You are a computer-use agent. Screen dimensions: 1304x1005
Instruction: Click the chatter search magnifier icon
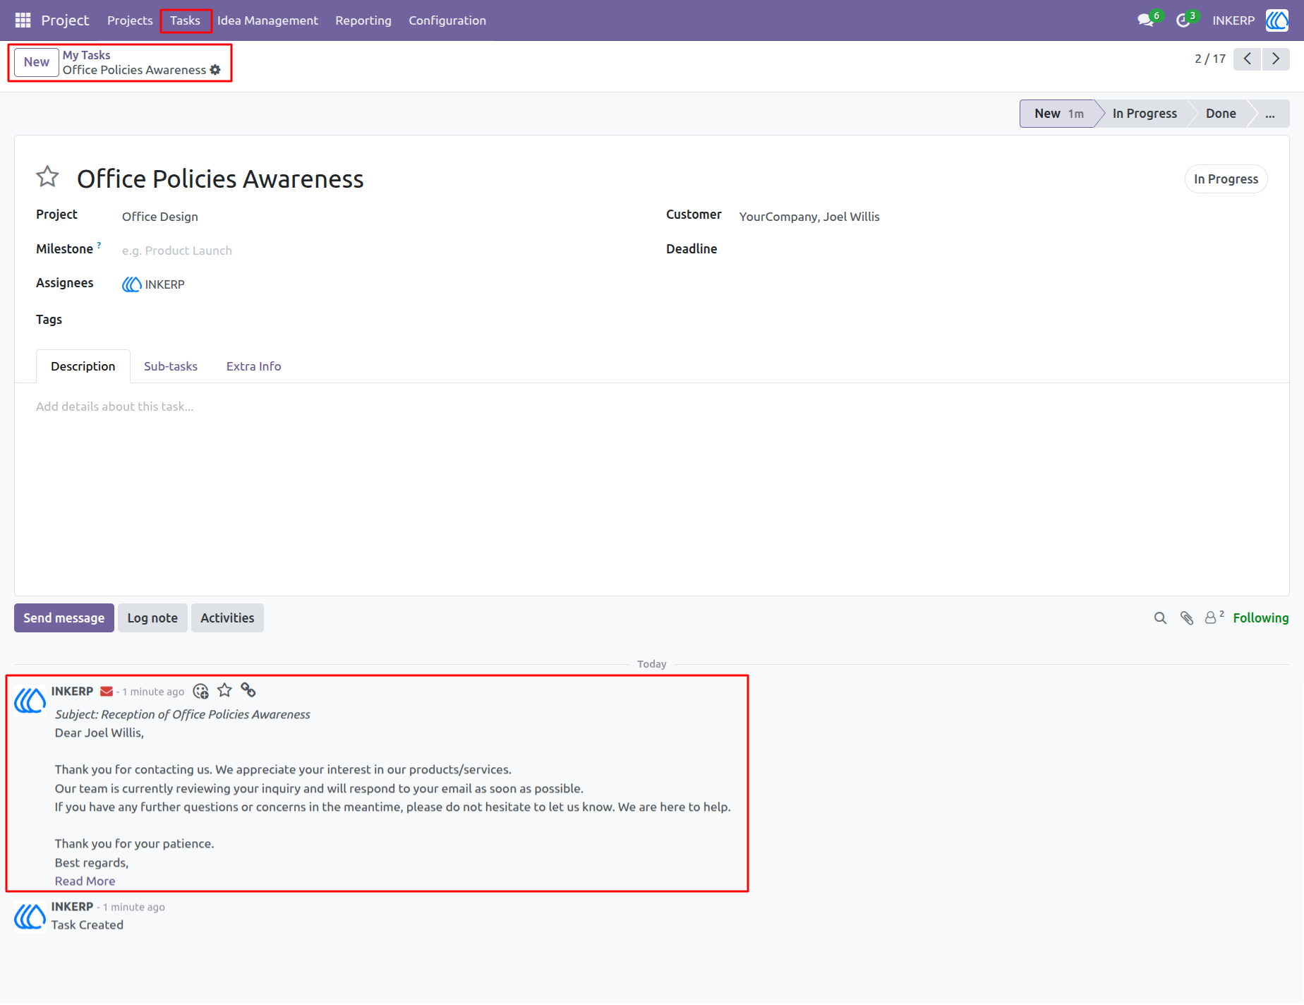(1160, 618)
